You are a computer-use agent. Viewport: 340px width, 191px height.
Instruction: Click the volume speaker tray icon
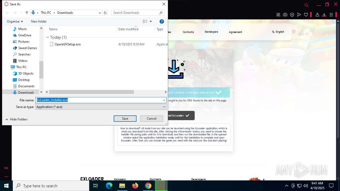[x=306, y=186]
